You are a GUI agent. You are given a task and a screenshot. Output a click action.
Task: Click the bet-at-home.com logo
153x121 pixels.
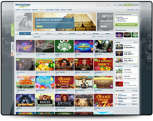23,5
